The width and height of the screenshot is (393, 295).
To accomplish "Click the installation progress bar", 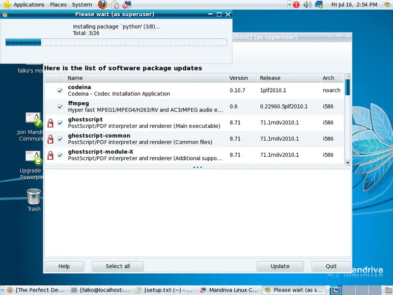I will [116, 42].
